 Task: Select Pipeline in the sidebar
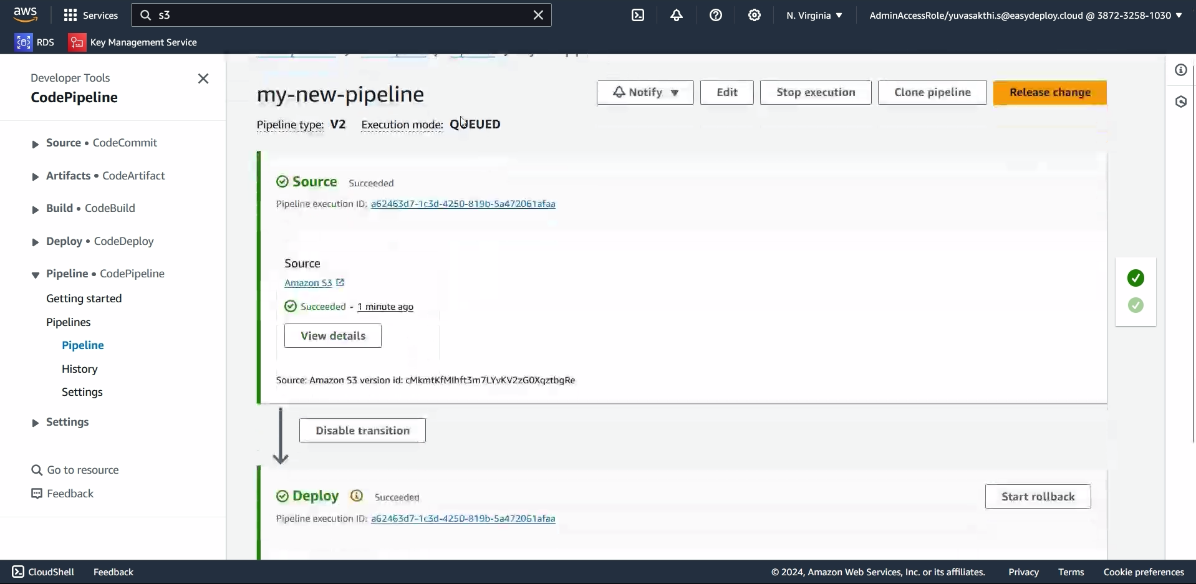pyautogui.click(x=83, y=345)
